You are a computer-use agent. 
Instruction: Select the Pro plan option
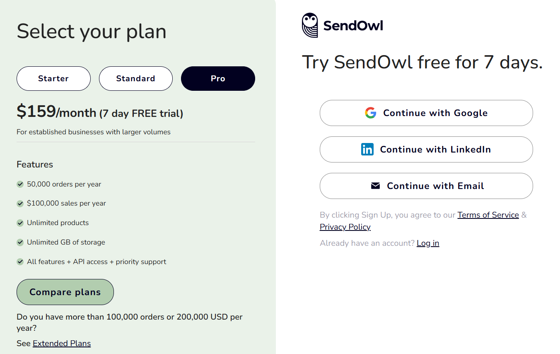point(218,78)
